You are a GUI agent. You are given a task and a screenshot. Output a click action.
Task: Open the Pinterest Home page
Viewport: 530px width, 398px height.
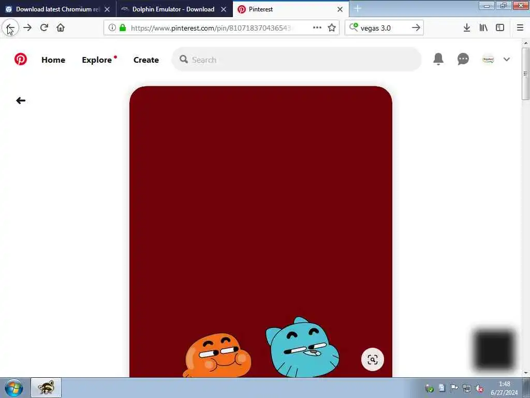(53, 60)
